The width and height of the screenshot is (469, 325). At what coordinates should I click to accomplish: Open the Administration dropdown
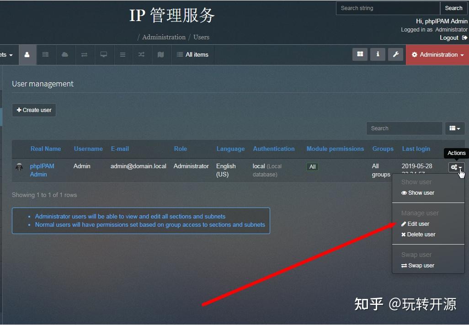[x=437, y=54]
